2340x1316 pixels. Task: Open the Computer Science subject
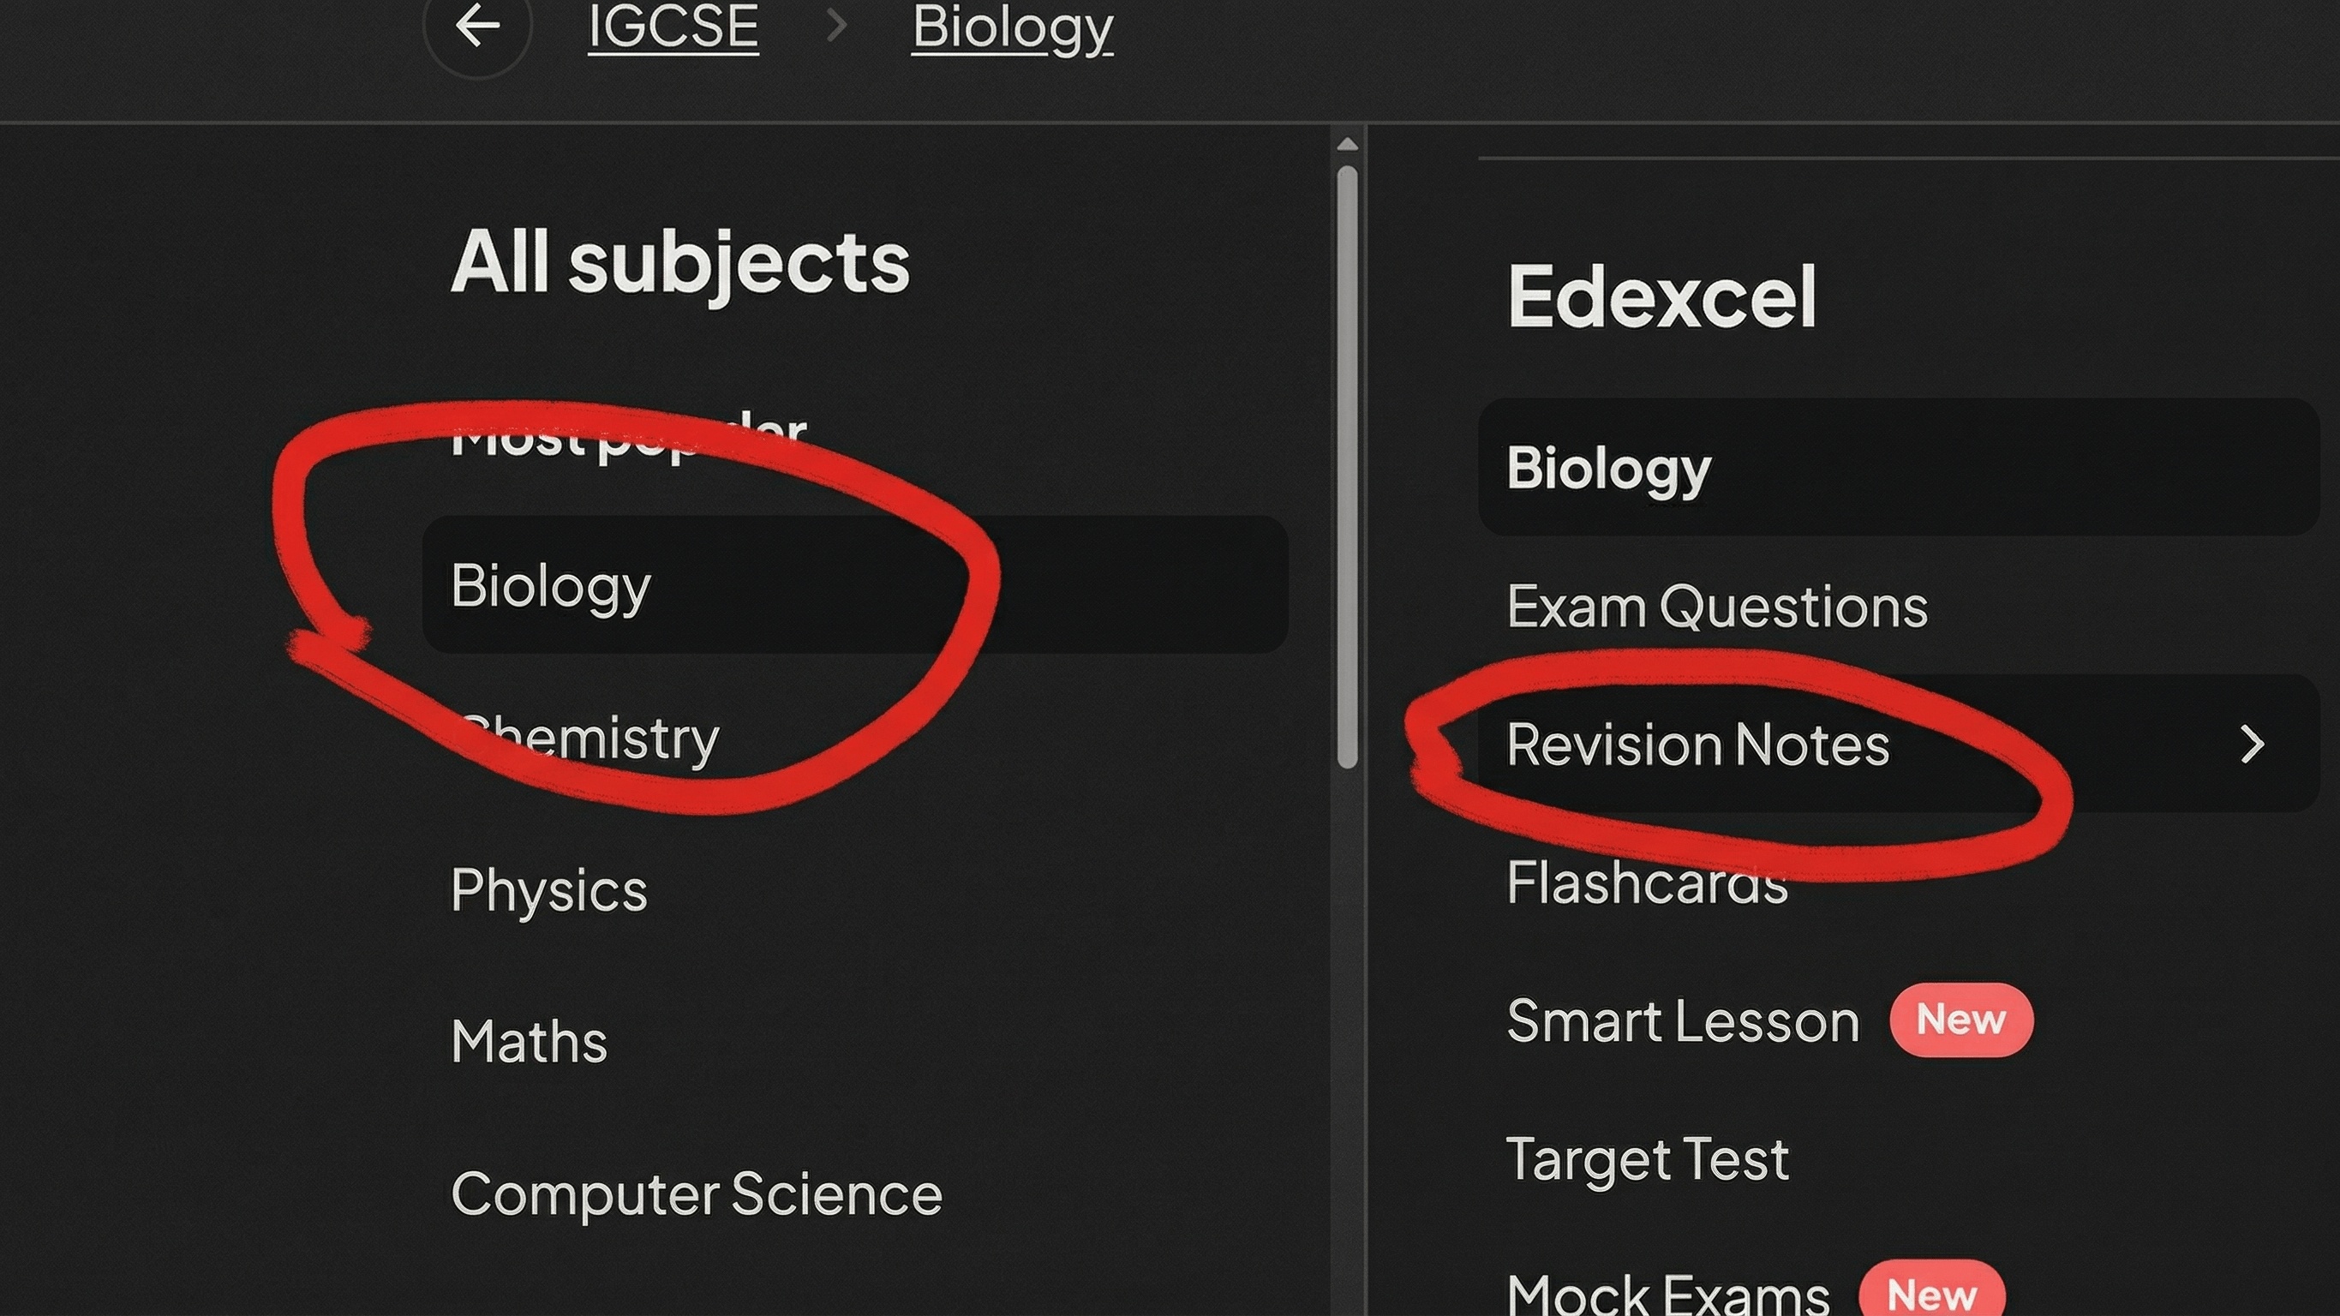click(696, 1193)
